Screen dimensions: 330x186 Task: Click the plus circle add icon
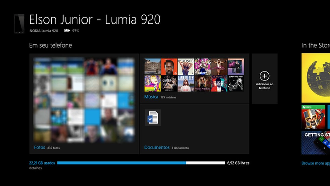click(265, 76)
